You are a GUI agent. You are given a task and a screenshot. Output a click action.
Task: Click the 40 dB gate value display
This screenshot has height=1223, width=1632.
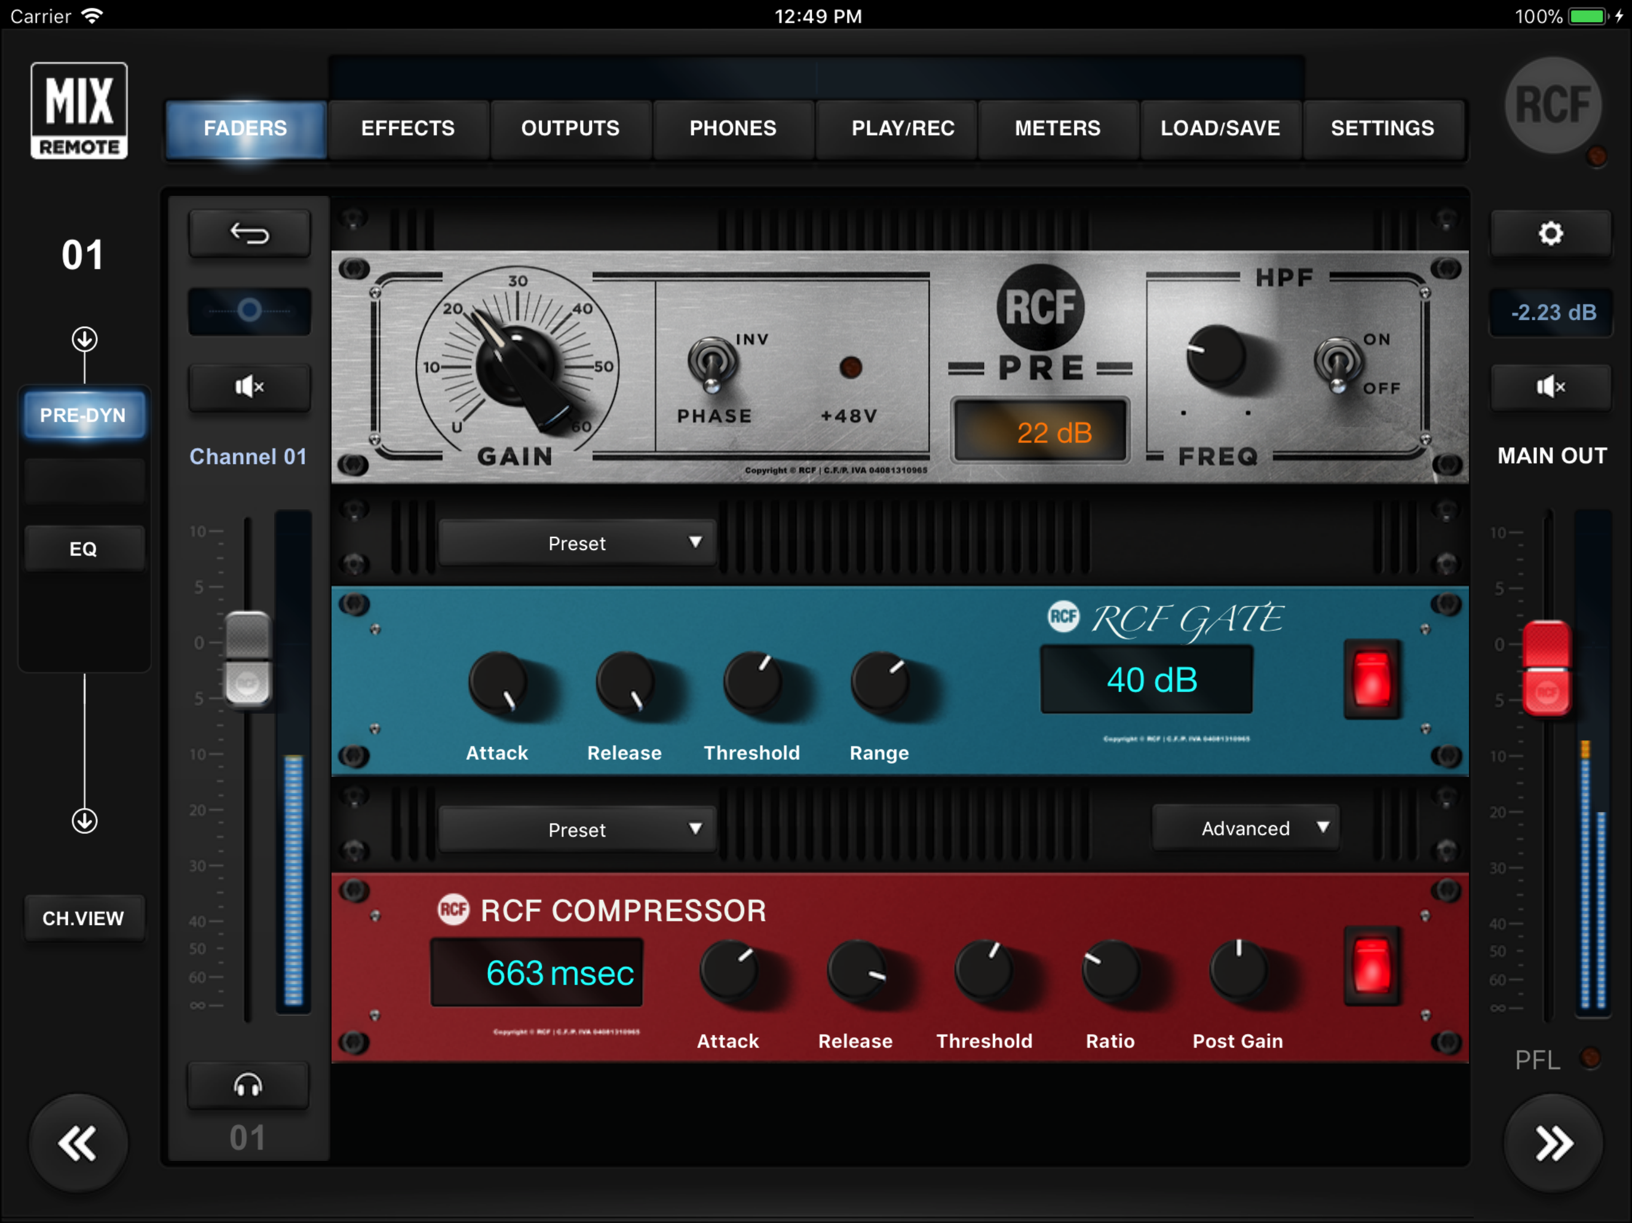(1148, 680)
